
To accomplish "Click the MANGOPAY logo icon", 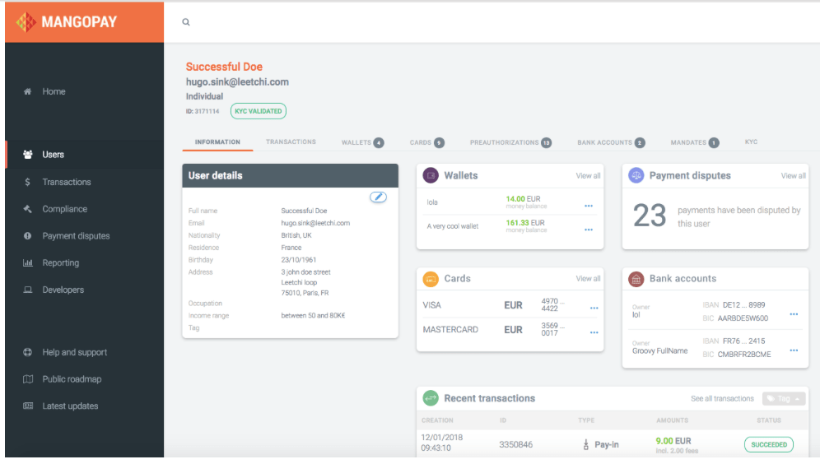I will [26, 22].
